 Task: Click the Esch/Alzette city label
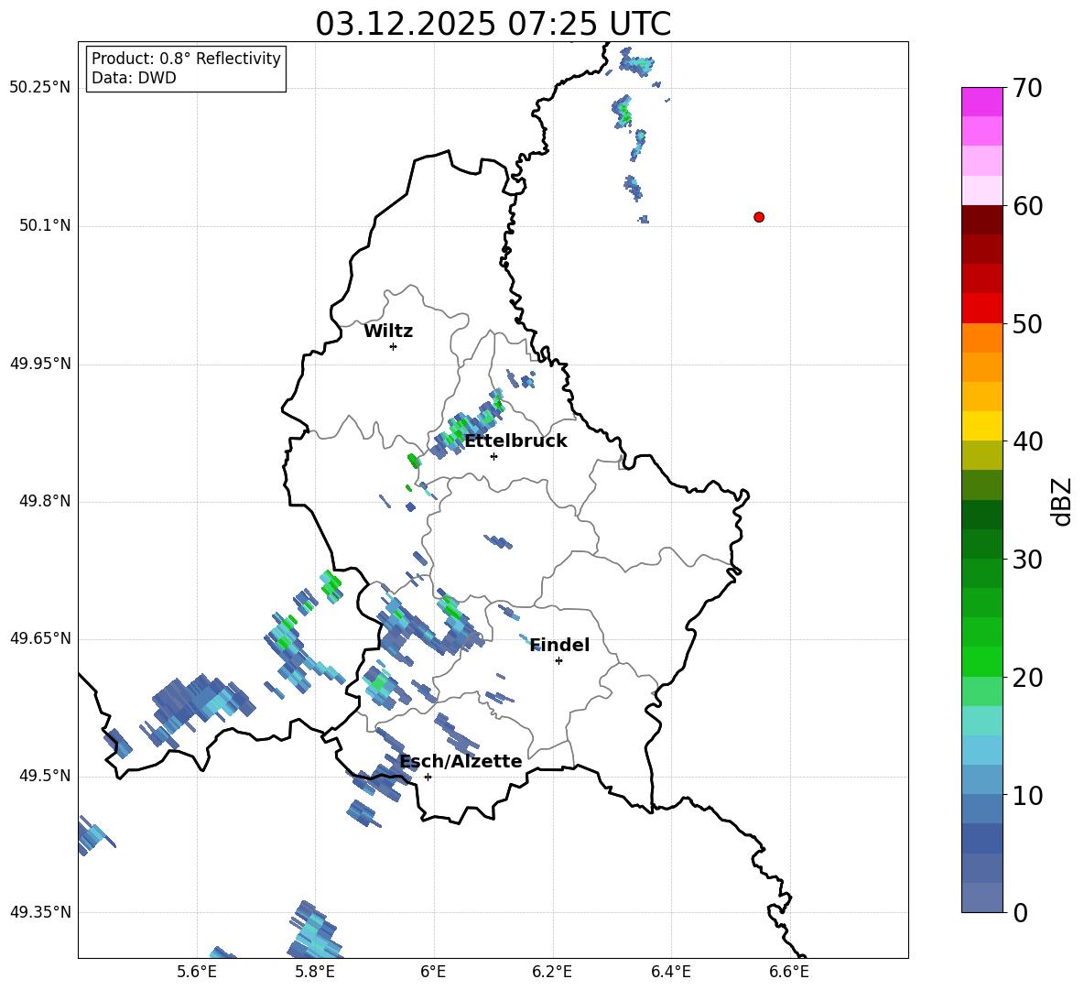tap(461, 762)
